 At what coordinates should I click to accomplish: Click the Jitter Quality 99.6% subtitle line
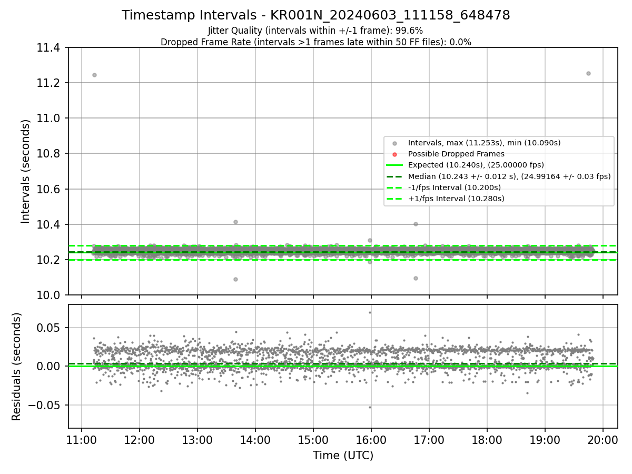315,31
